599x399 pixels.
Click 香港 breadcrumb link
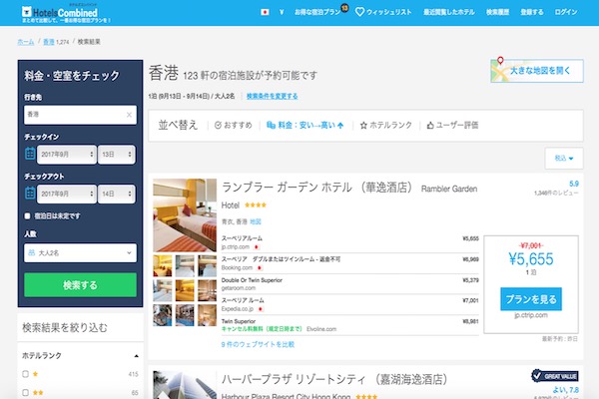coord(49,42)
